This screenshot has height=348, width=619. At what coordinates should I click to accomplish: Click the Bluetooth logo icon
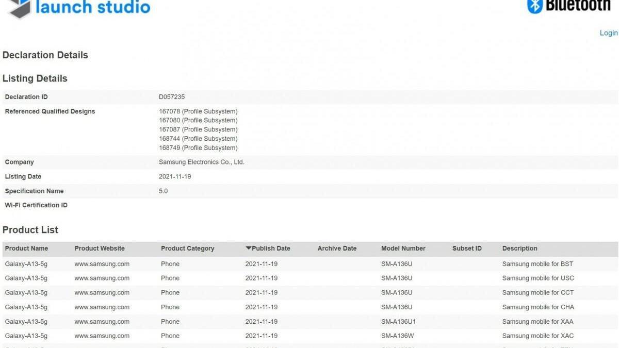coord(535,6)
